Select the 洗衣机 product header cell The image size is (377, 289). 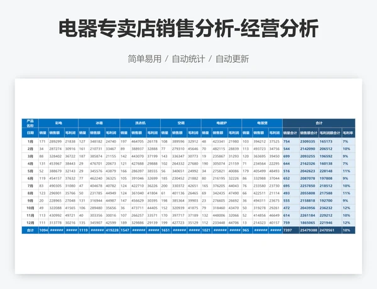point(140,123)
